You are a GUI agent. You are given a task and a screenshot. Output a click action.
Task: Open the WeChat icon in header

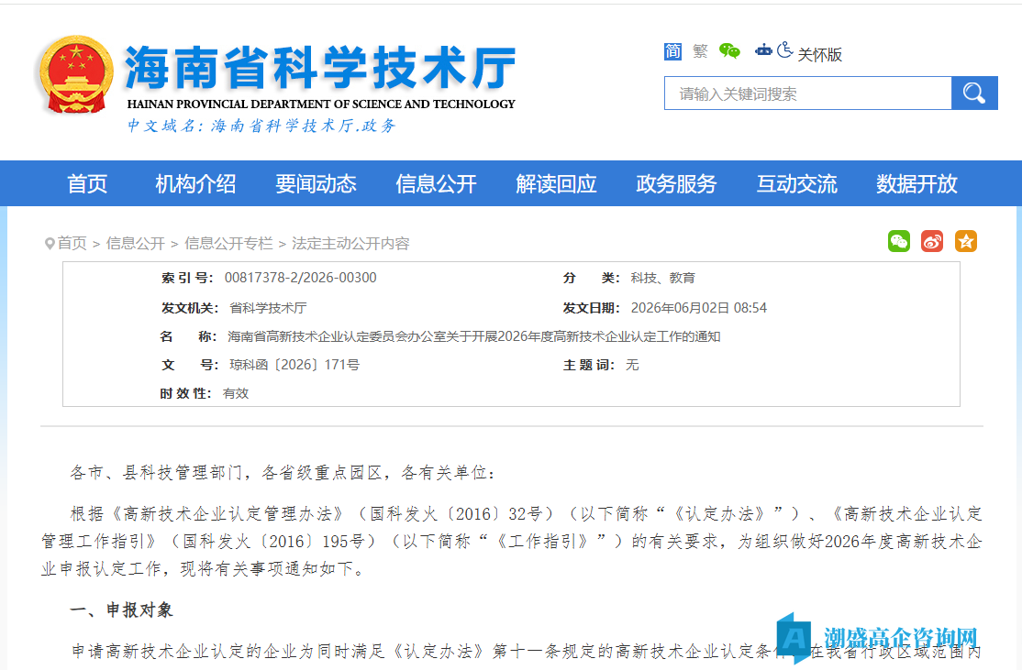729,50
